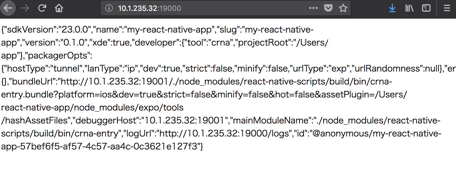Click the react-native-app/node_modules/expo/tools text
456x176 pixels.
(92, 107)
